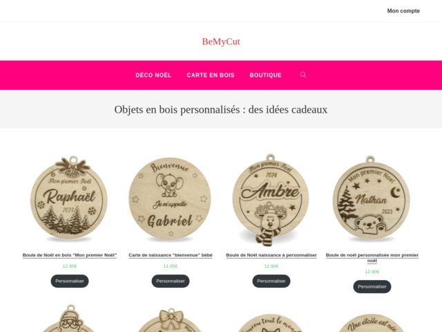Open "Carte de naissance bienvenue bébé" title
This screenshot has height=332, width=442.
pos(171,255)
